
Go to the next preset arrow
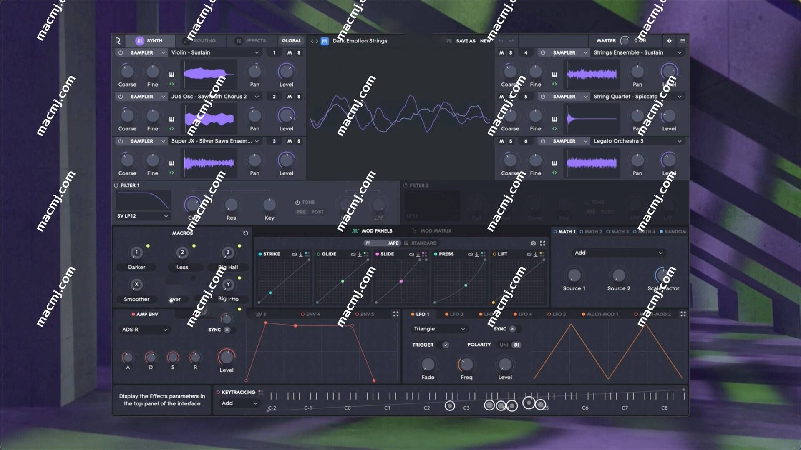coord(317,41)
